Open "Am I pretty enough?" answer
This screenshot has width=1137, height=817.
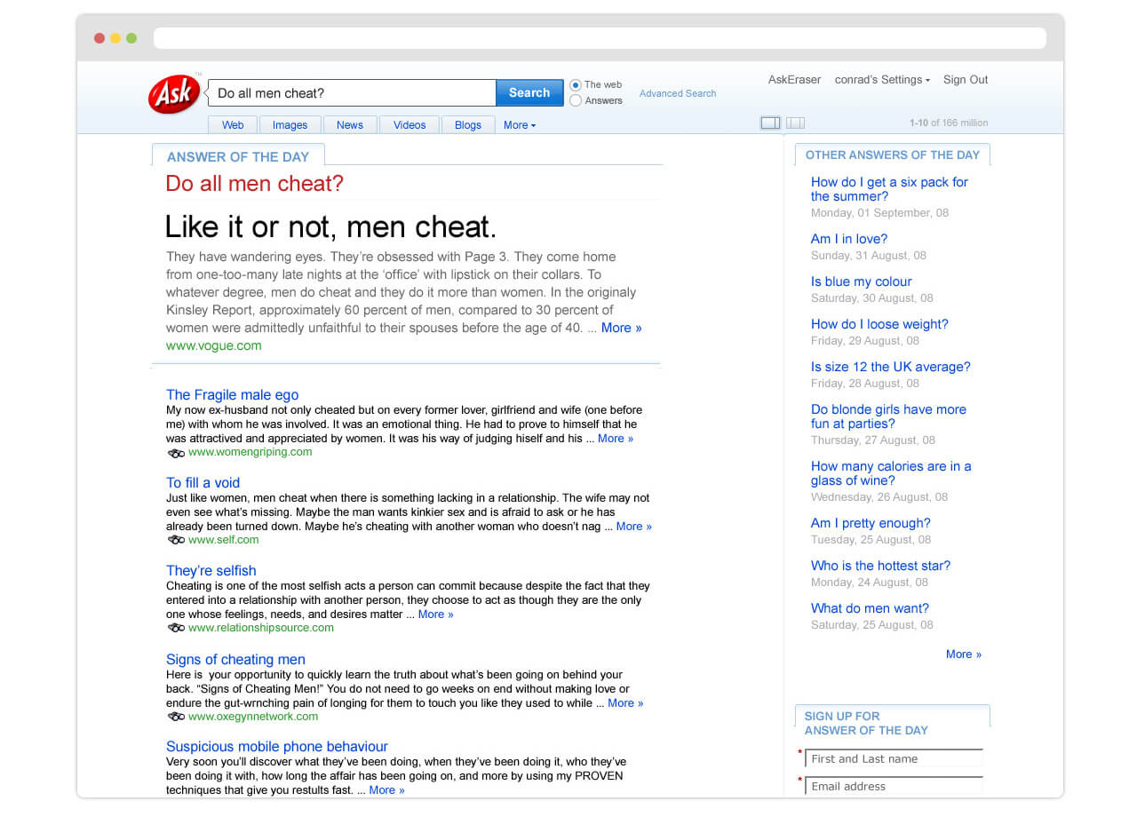click(x=871, y=523)
